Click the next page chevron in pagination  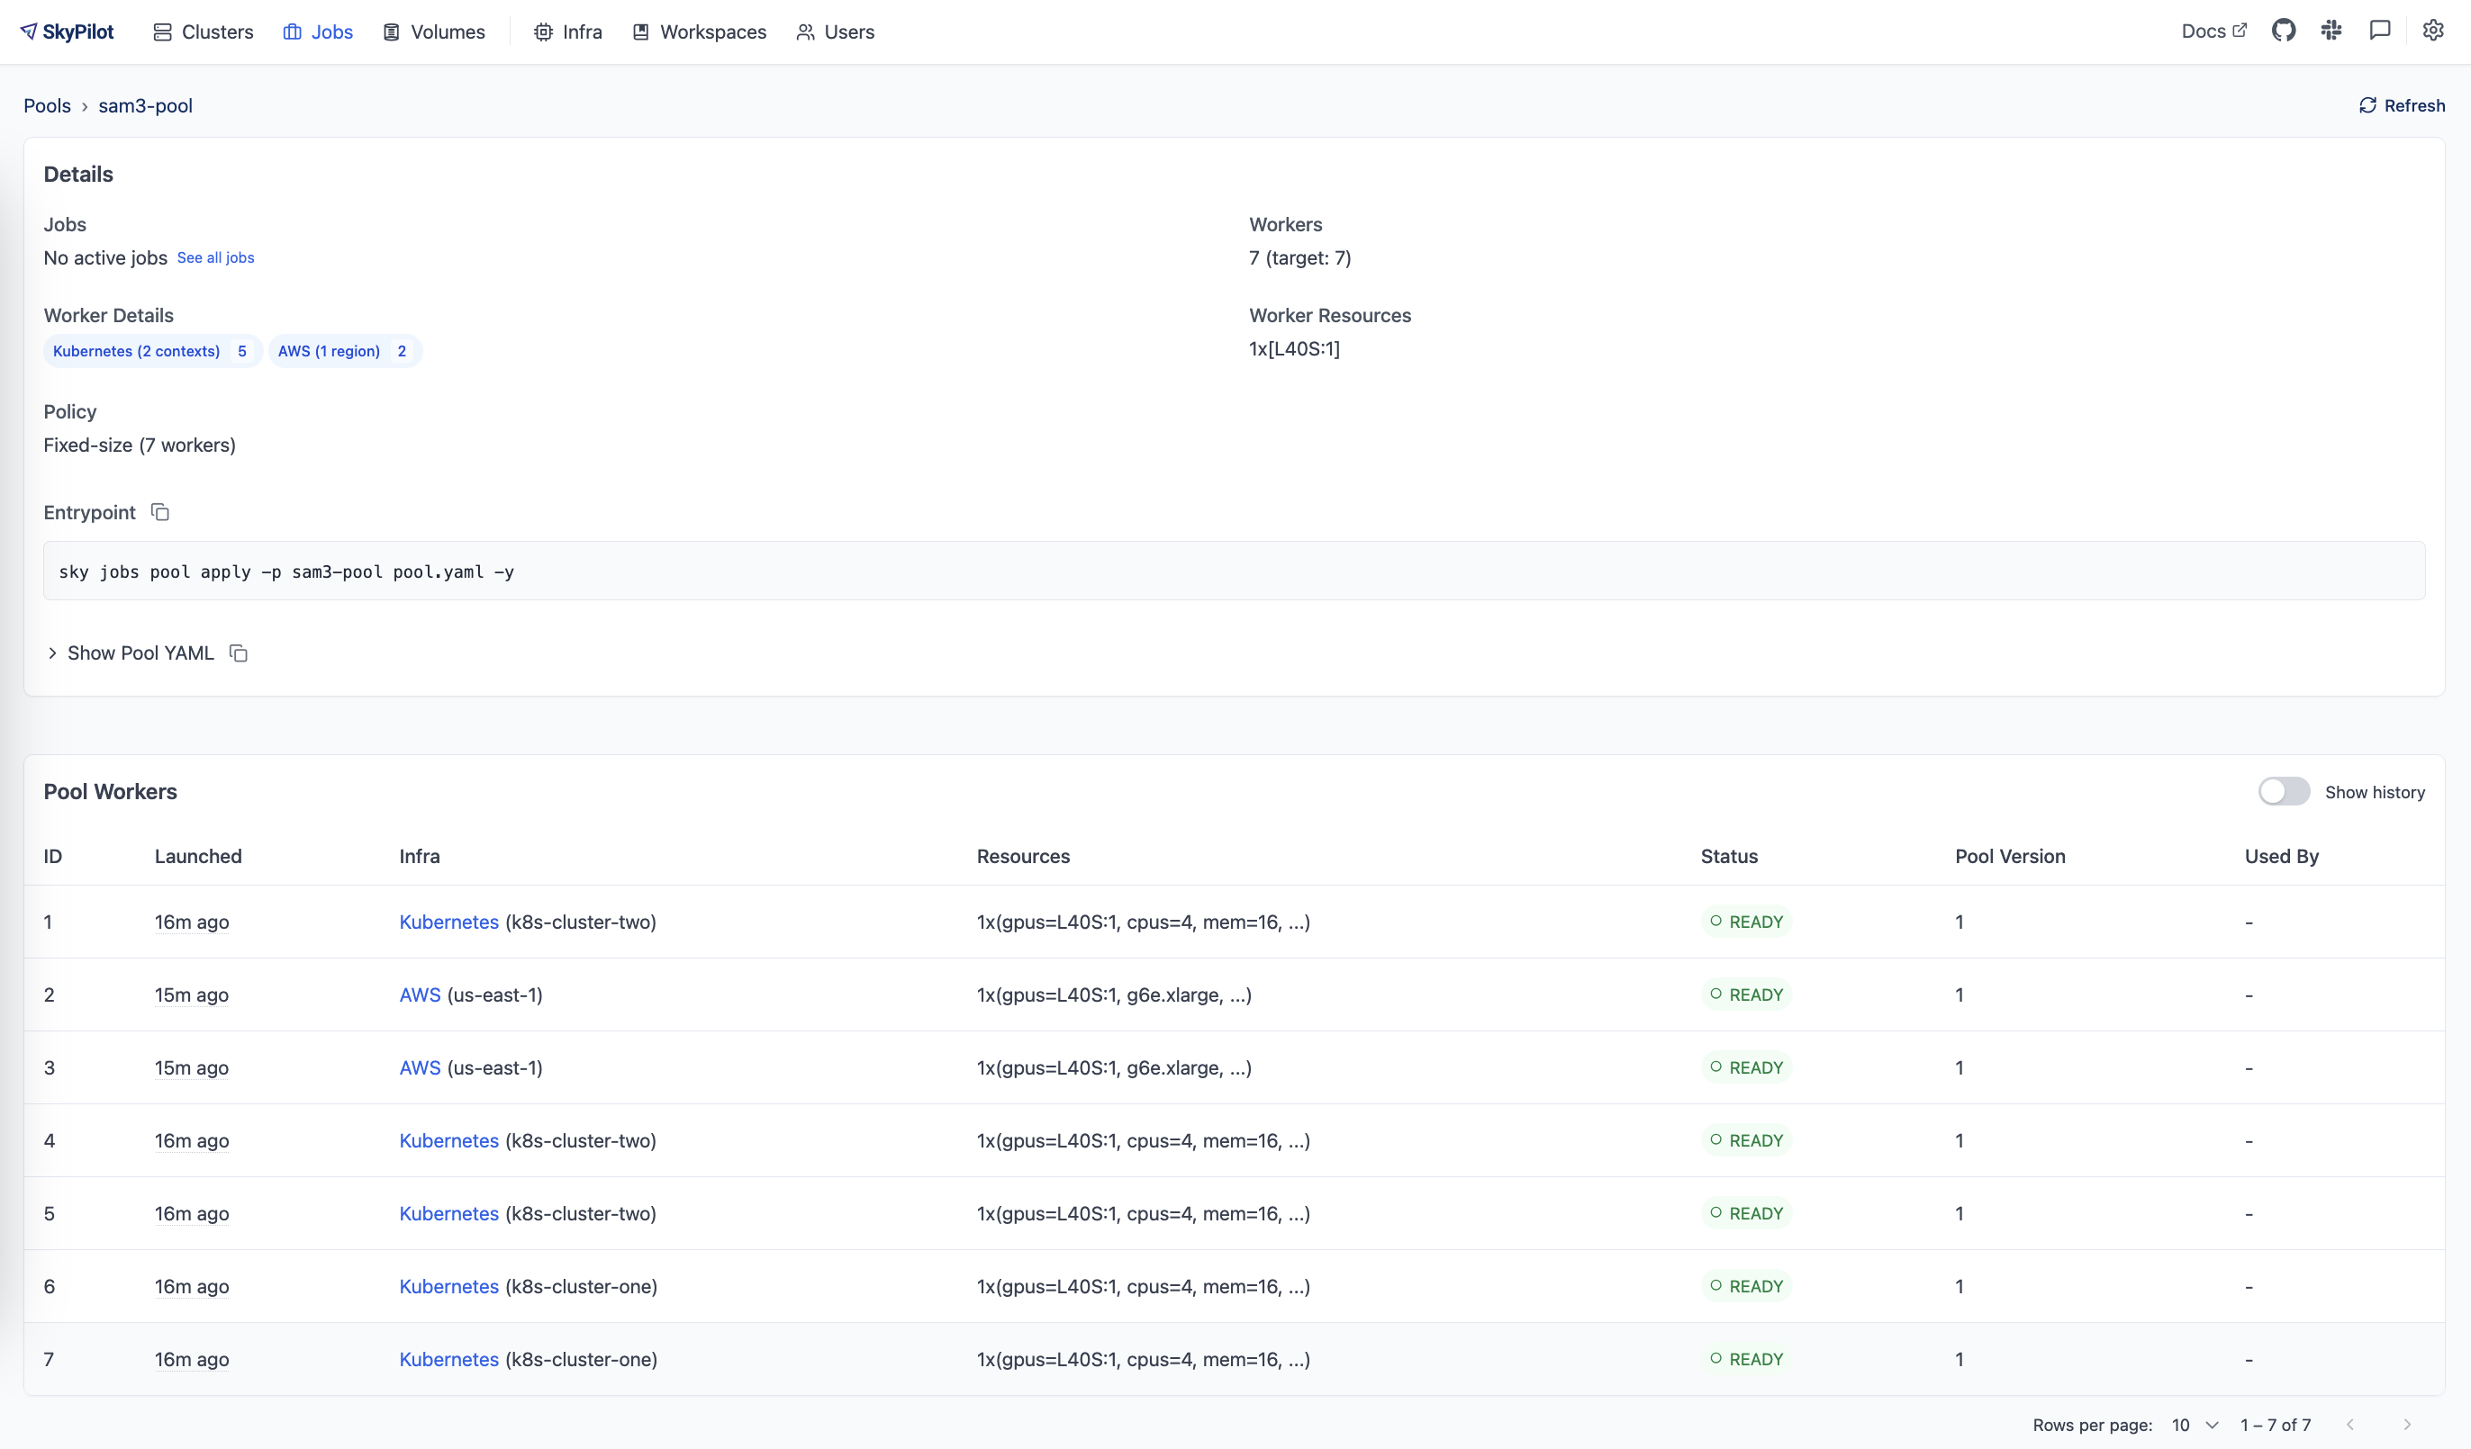click(2409, 1425)
